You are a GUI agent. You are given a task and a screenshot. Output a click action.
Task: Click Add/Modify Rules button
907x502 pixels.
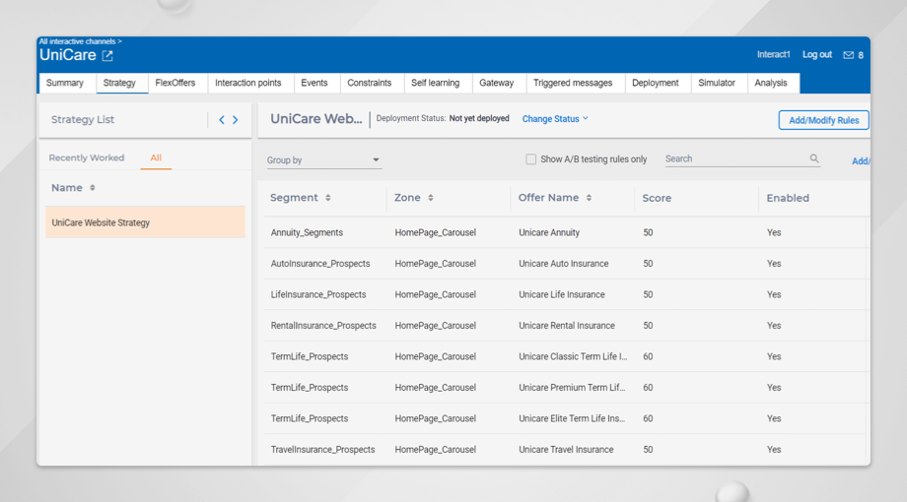[824, 120]
